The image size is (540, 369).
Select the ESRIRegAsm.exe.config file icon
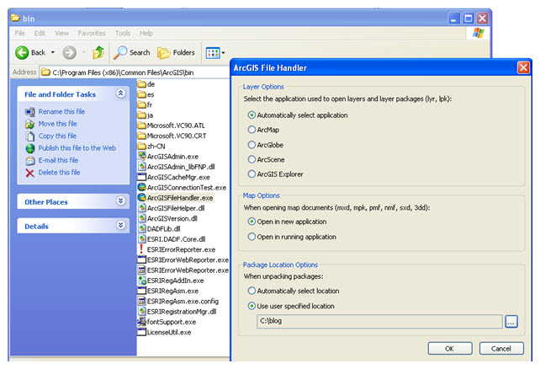pyautogui.click(x=142, y=301)
